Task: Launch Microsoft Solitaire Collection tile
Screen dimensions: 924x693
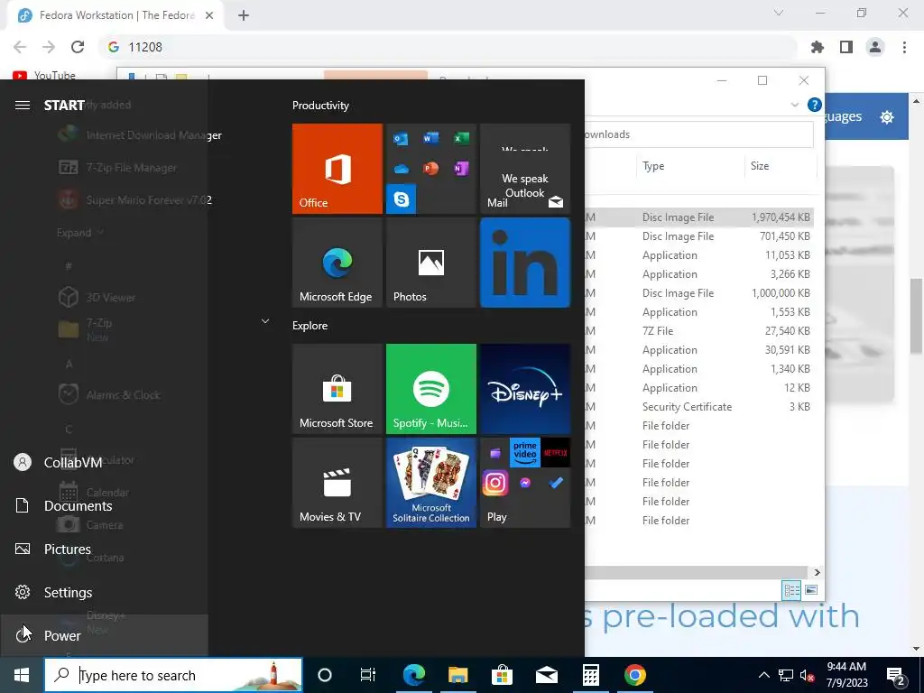Action: point(430,483)
